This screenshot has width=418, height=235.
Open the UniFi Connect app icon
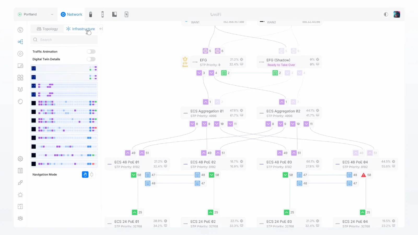126,14
